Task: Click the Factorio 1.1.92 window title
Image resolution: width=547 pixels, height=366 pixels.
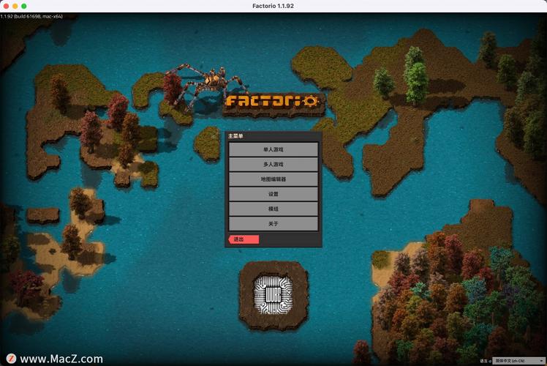Action: point(273,6)
